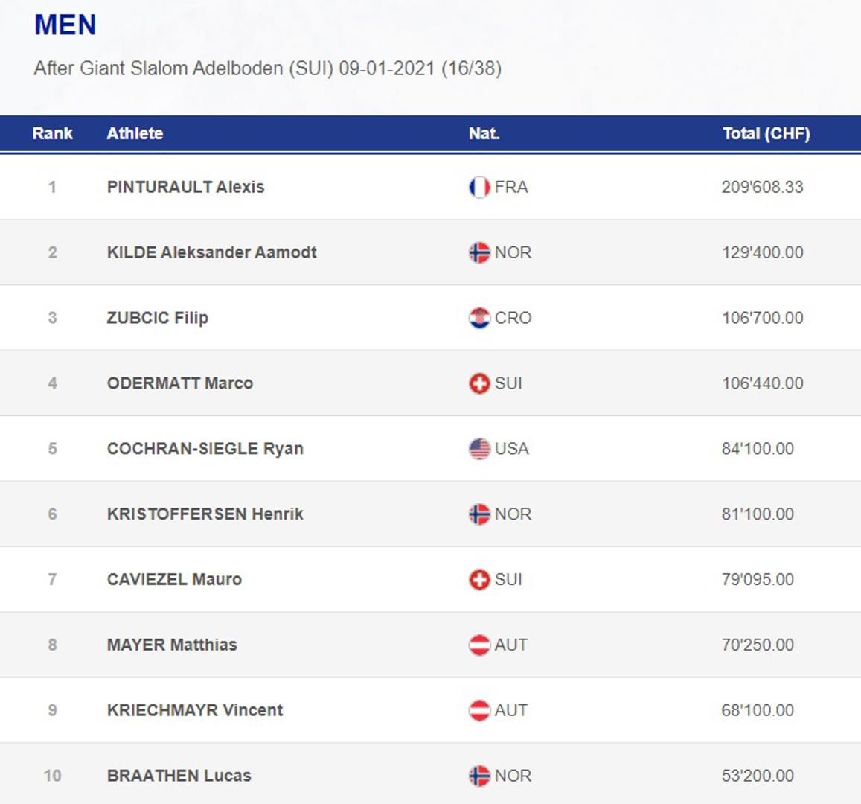The height and width of the screenshot is (804, 861).
Task: Click the Athlete column header
Action: tap(135, 134)
